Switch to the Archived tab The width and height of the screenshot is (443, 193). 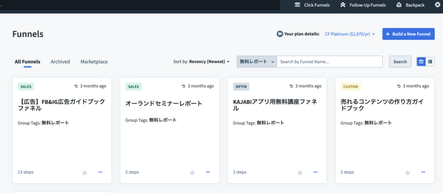(60, 61)
